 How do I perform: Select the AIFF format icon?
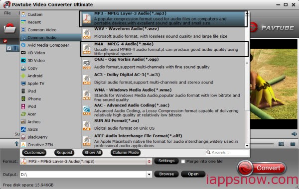click(87, 141)
